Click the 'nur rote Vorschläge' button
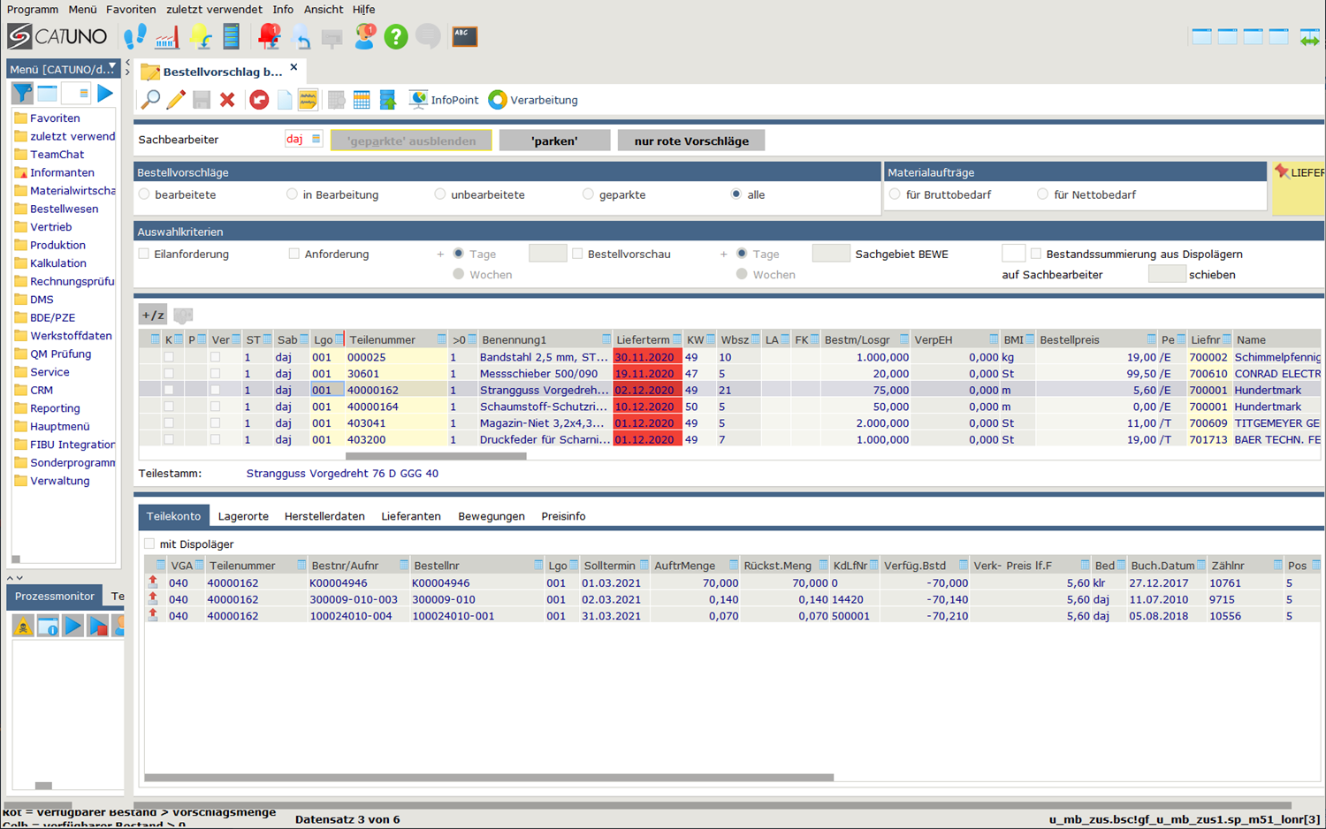The image size is (1326, 829). [690, 141]
